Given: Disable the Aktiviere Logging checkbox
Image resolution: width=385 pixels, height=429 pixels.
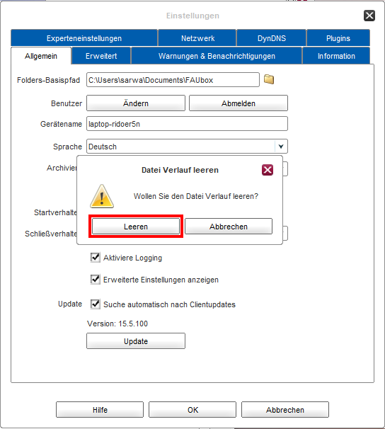Looking at the screenshot, I should click(95, 258).
